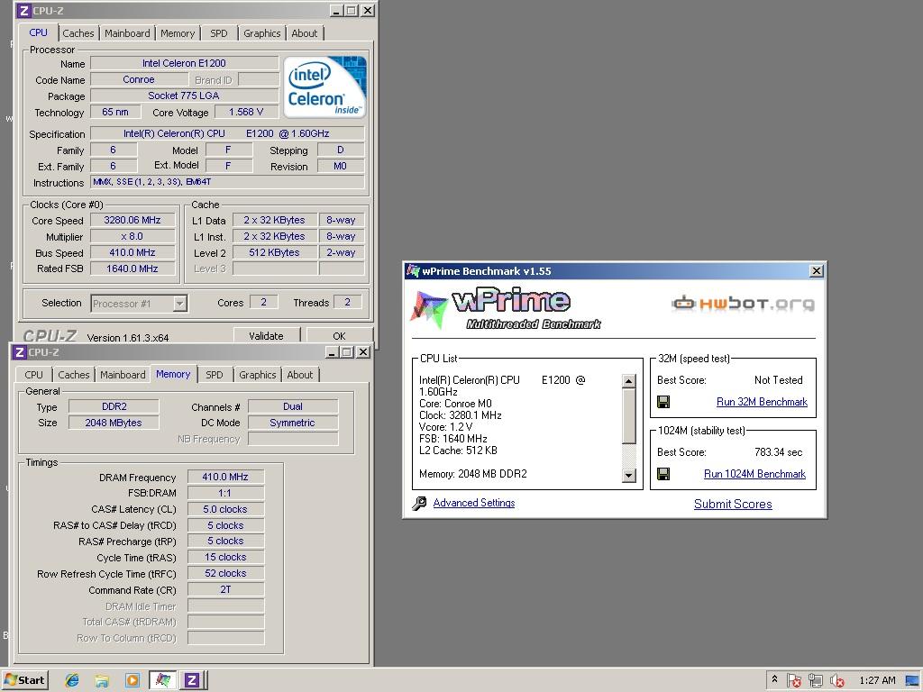Select SPD tab in lower CPU-Z window
923x692 pixels.
tap(215, 375)
